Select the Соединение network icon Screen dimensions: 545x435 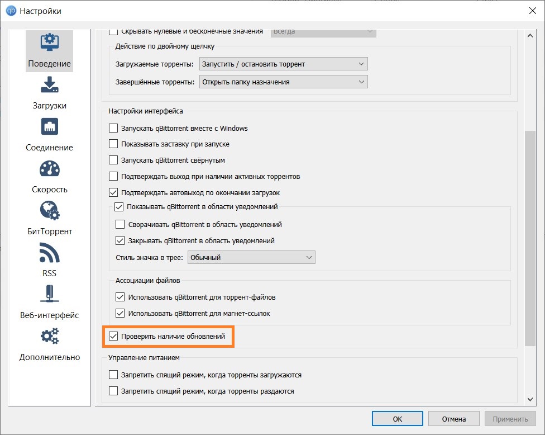[x=50, y=127]
